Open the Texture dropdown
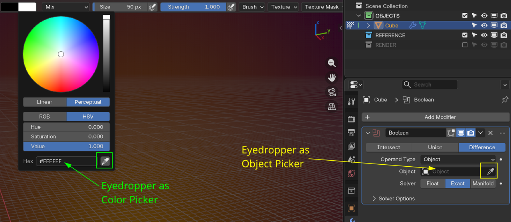 [283, 7]
